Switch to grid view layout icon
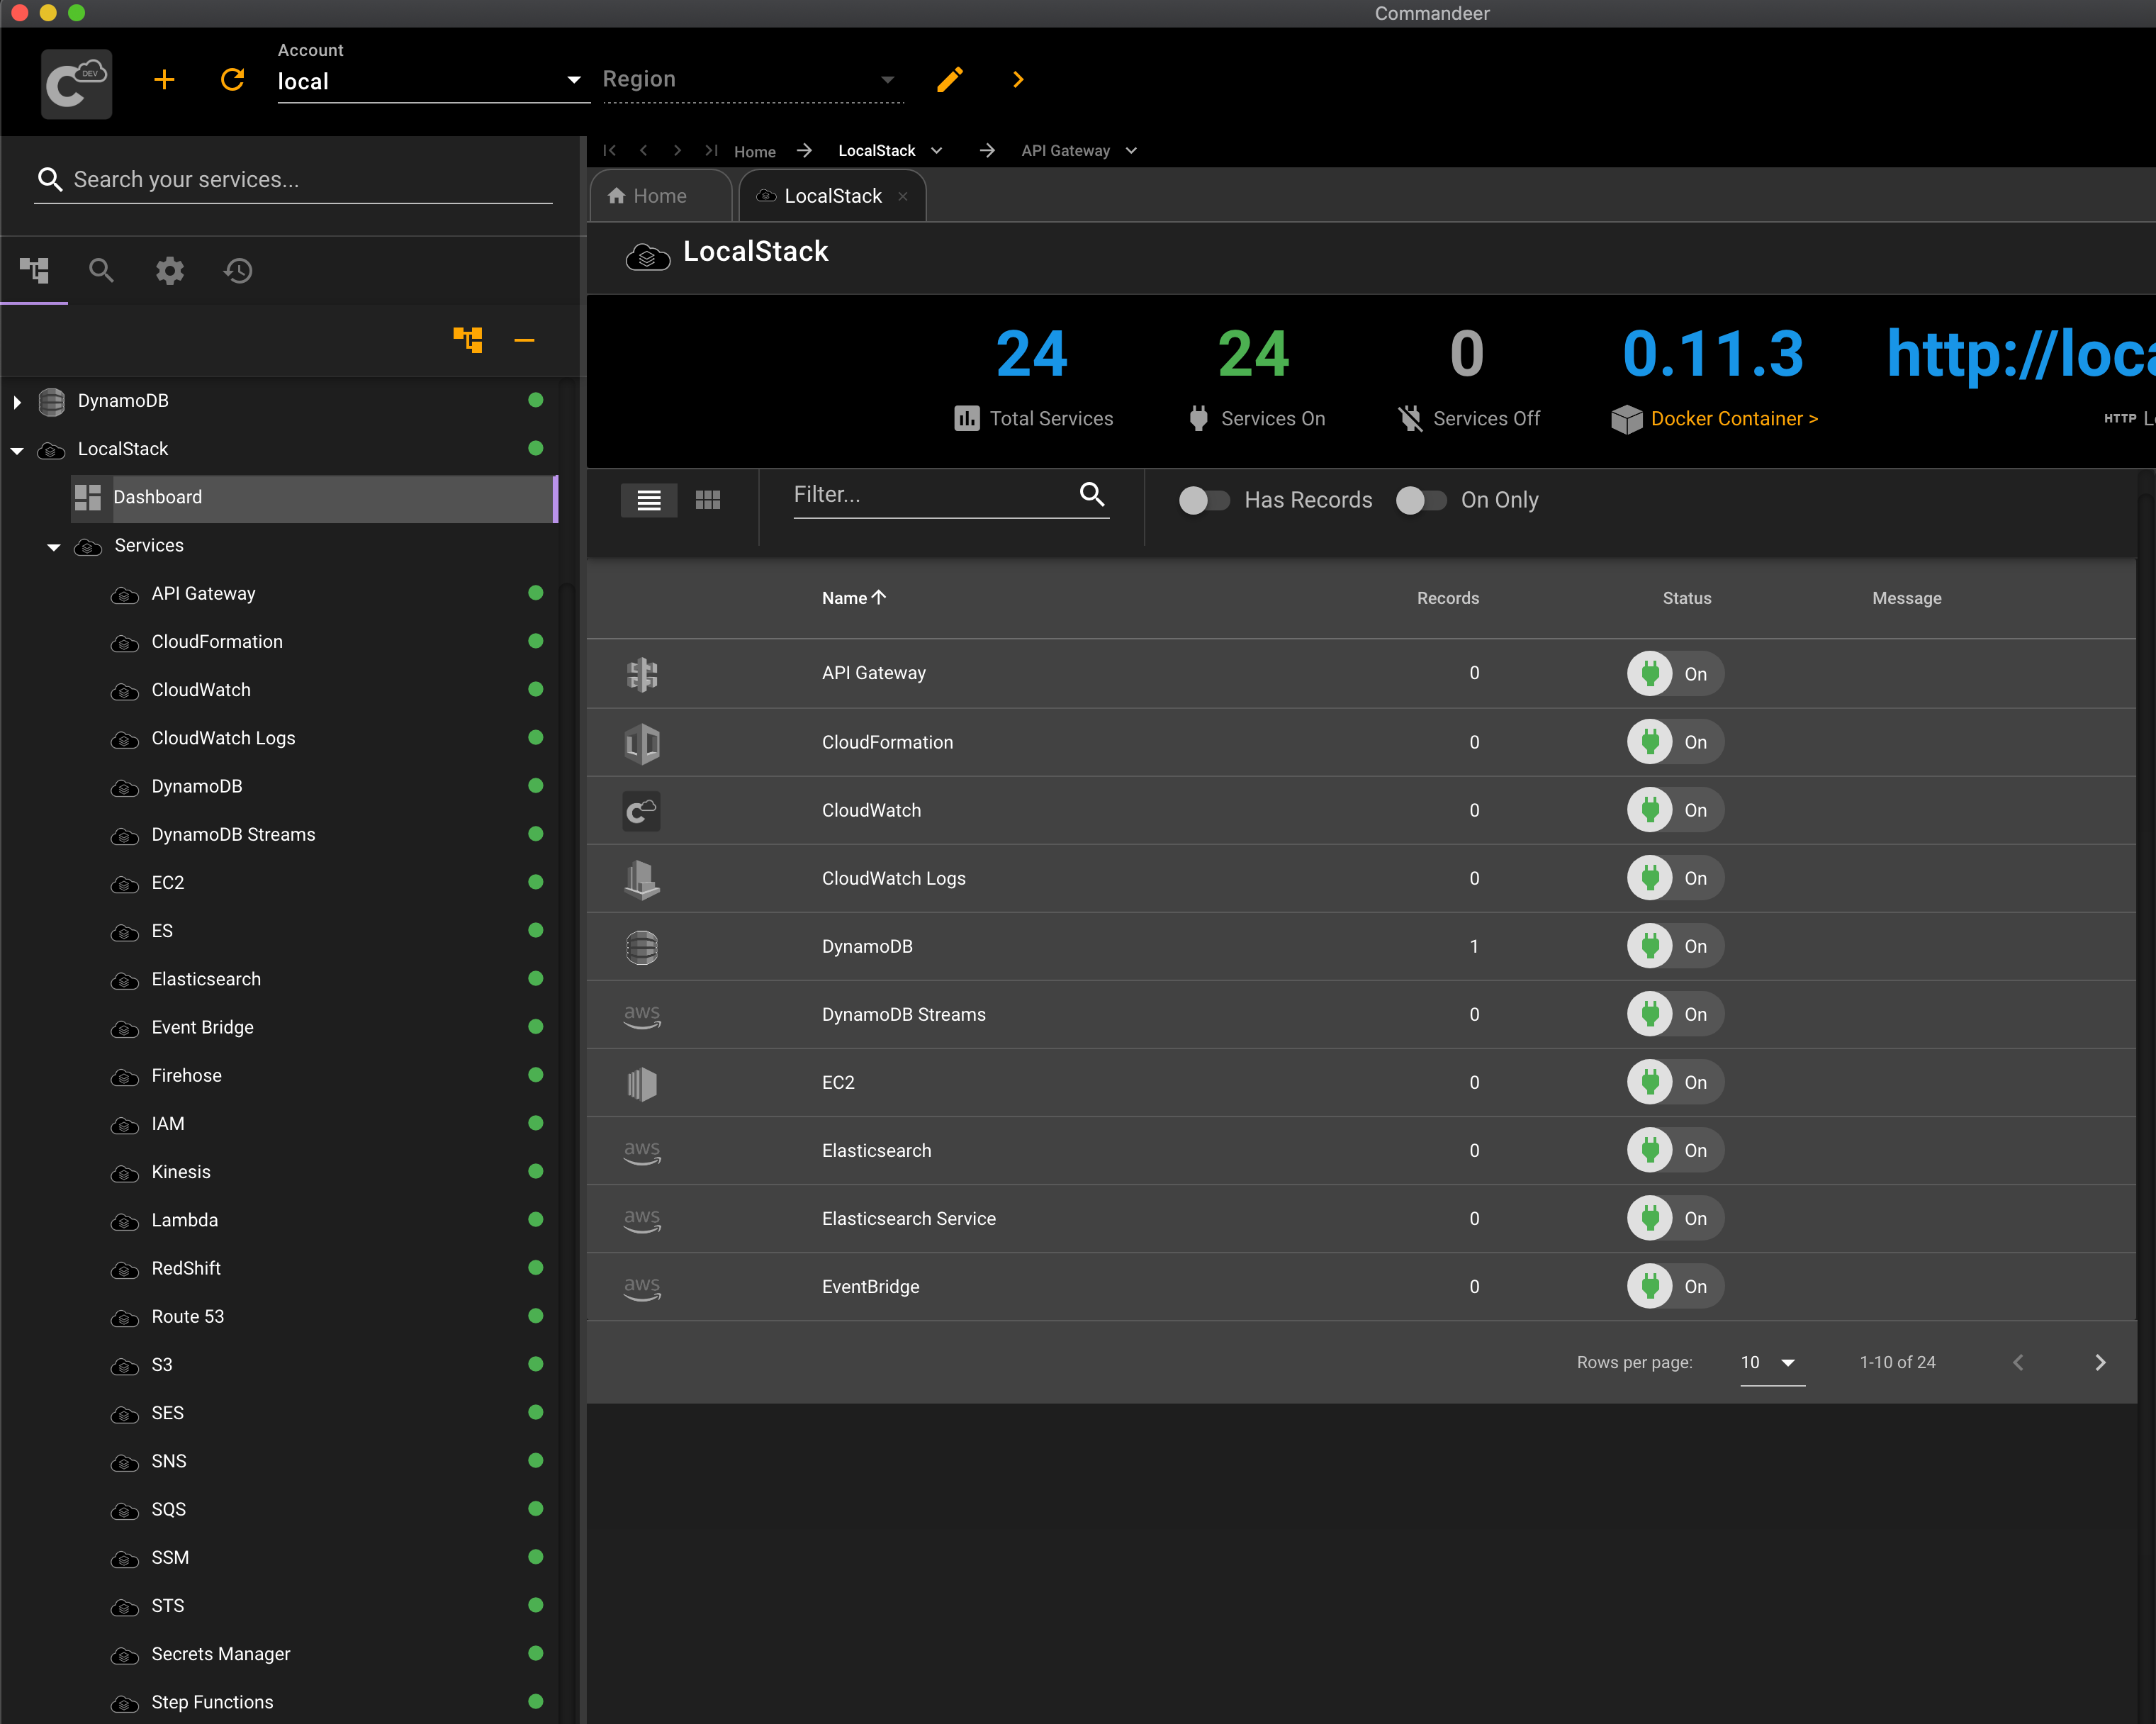2156x1724 pixels. click(708, 500)
